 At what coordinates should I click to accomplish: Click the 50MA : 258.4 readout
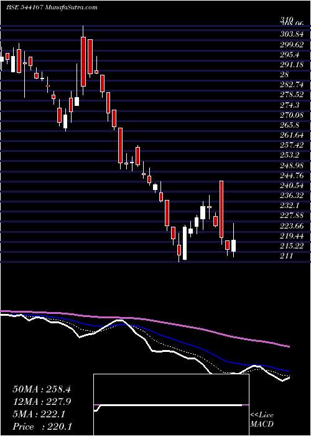tap(42, 389)
